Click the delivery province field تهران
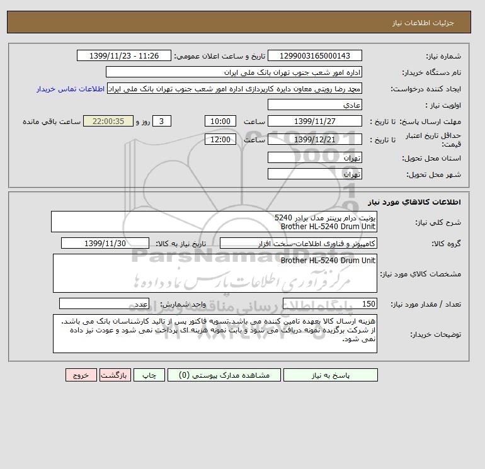Screen dimensions: 485x469 coord(314,157)
